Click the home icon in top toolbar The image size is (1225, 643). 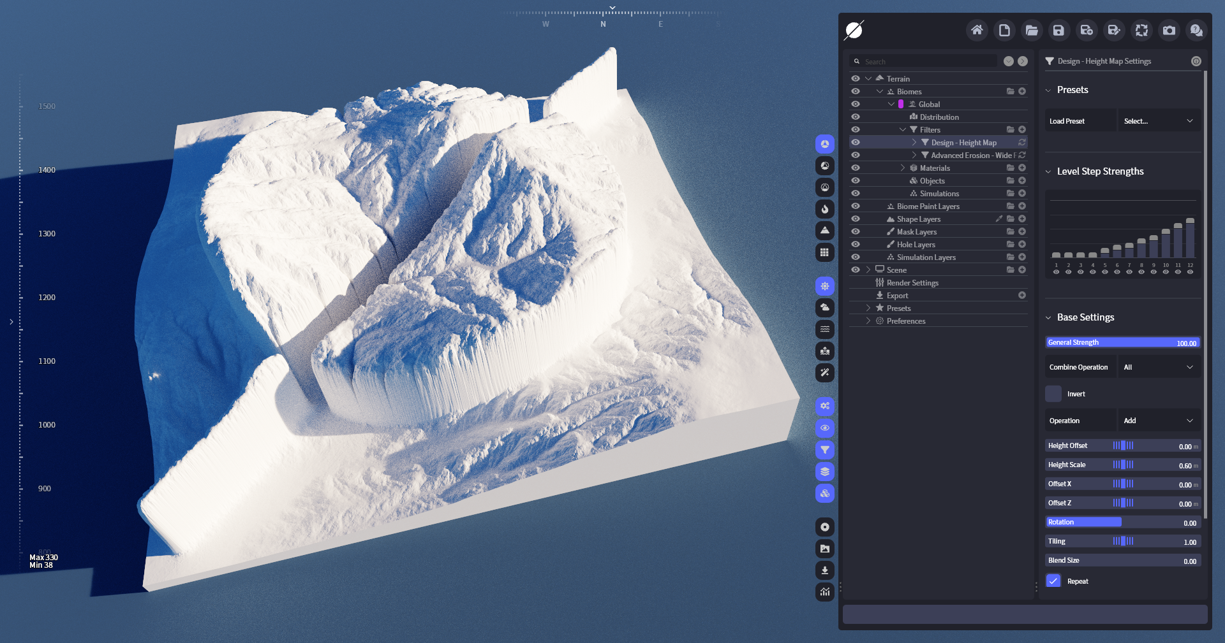(977, 30)
